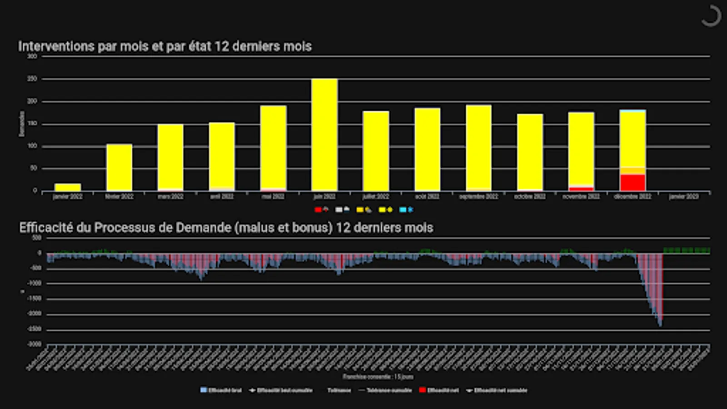
Task: Select the août 2022 yellow bar
Action: pos(427,150)
